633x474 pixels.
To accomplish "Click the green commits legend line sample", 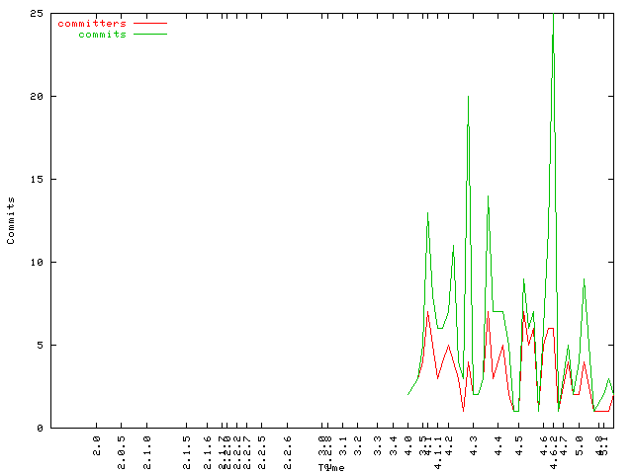I will [149, 34].
